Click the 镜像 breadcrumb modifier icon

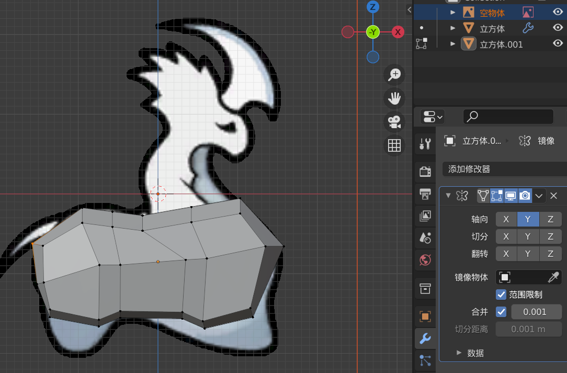(524, 141)
